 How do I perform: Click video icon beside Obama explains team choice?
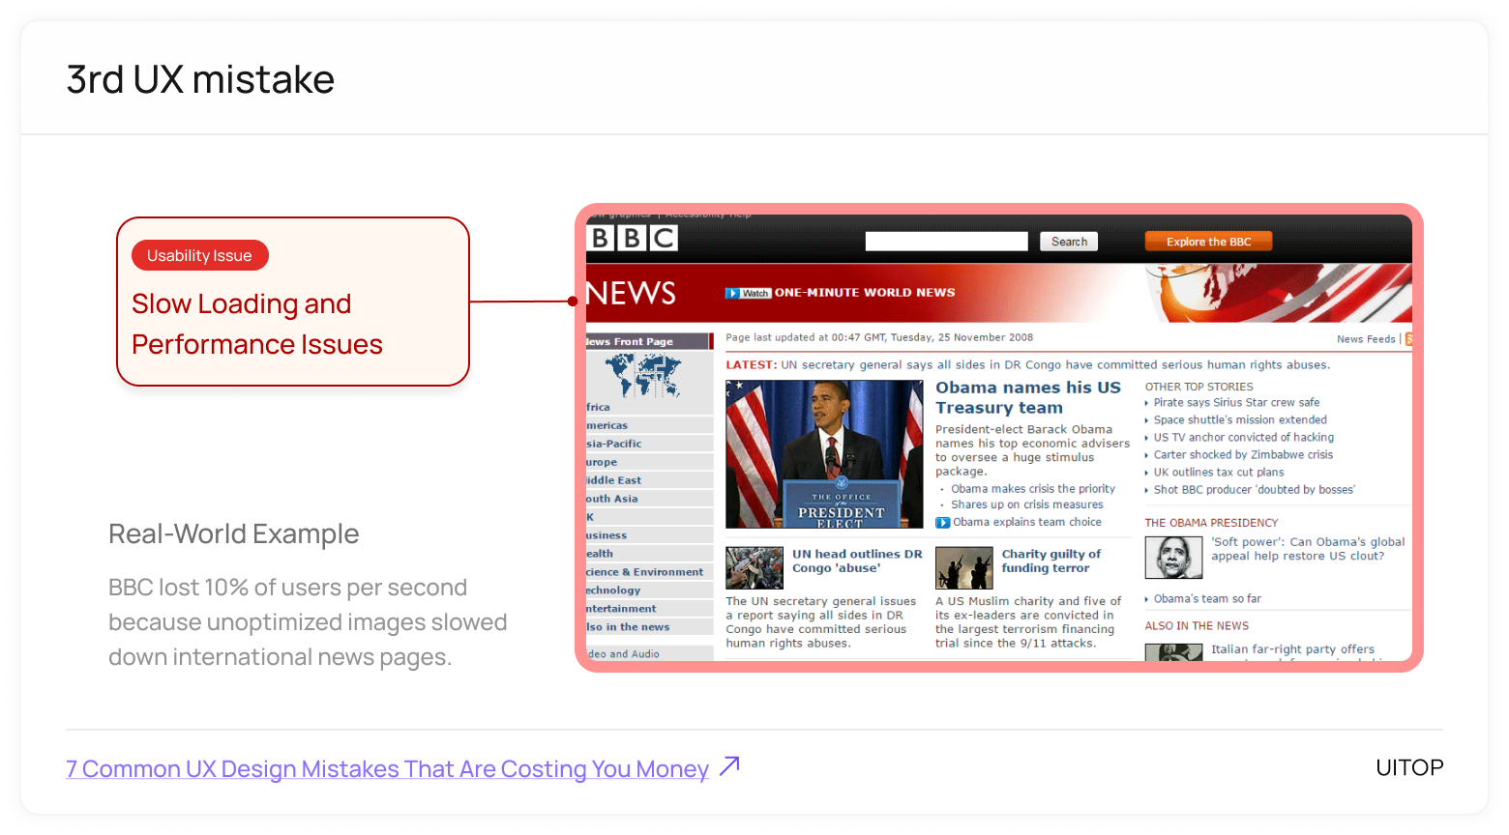click(x=942, y=523)
